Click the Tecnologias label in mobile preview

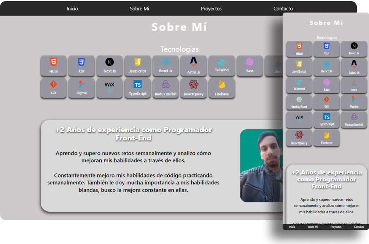[326, 37]
